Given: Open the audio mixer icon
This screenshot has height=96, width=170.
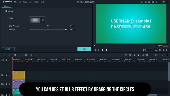Looking at the screenshot, I should tap(138, 55).
